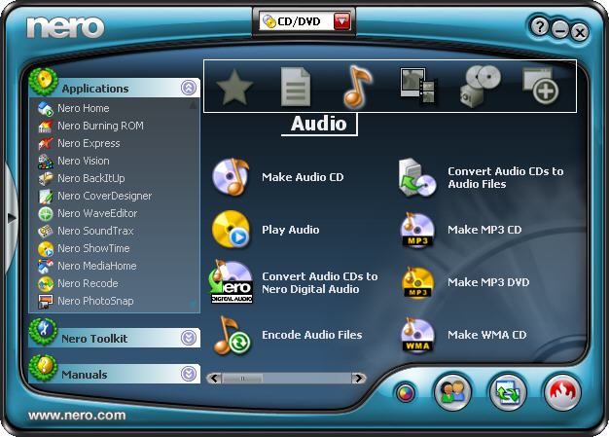Image resolution: width=609 pixels, height=437 pixels.
Task: Click the Nero PhotoSnap icon
Action: [46, 301]
